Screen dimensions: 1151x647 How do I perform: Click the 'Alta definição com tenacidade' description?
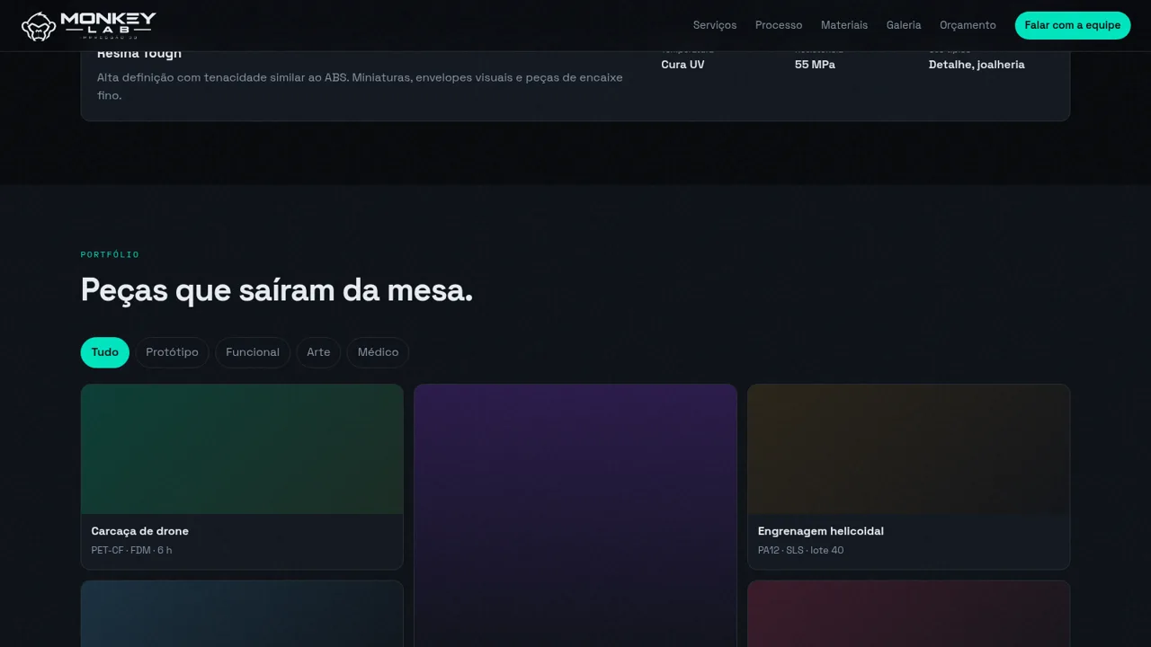(360, 86)
